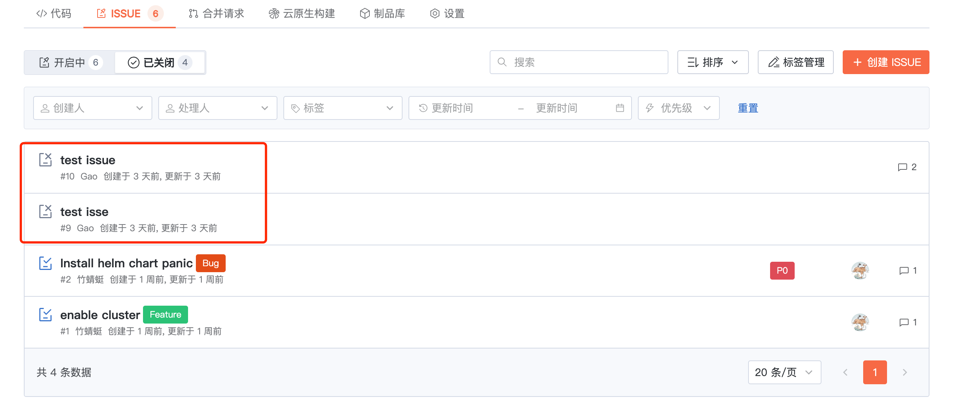Viewport: 960px width, 417px height.
Task: Switch to the 开启中 open issues filter
Action: tap(70, 62)
